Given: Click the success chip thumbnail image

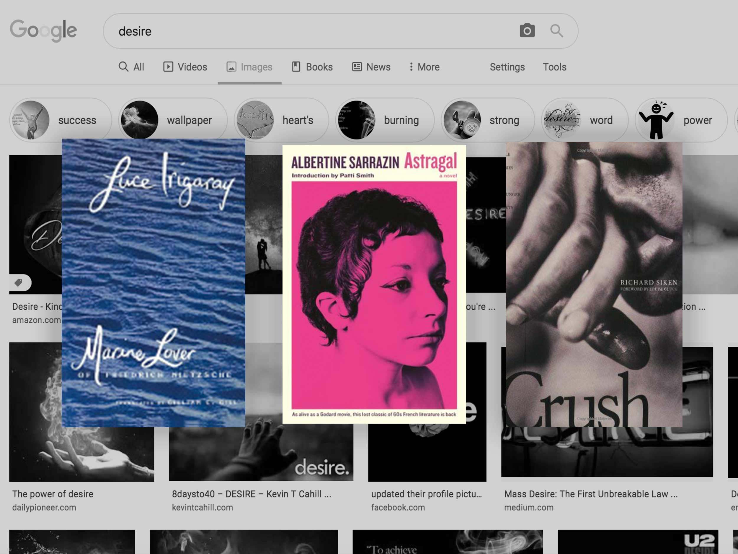Looking at the screenshot, I should pos(31,120).
